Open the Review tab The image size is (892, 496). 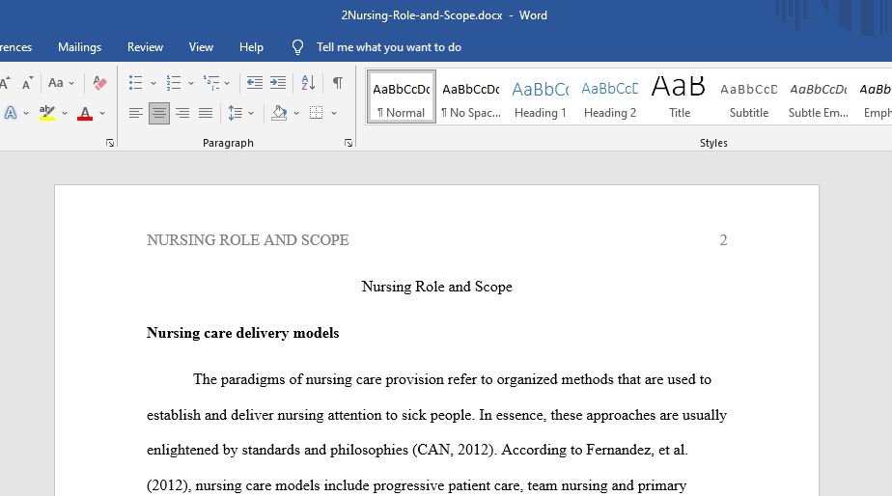tap(145, 47)
